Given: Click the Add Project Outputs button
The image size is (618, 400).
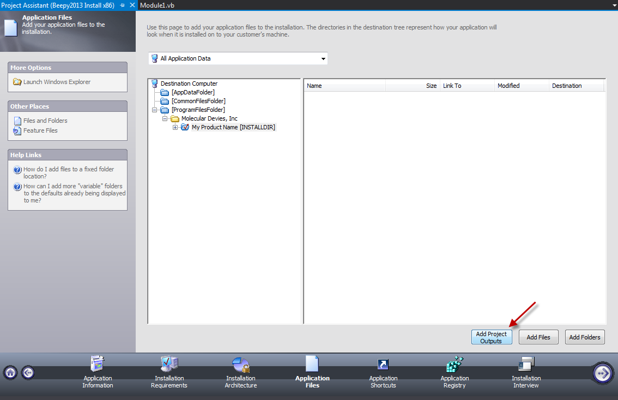Looking at the screenshot, I should 491,337.
